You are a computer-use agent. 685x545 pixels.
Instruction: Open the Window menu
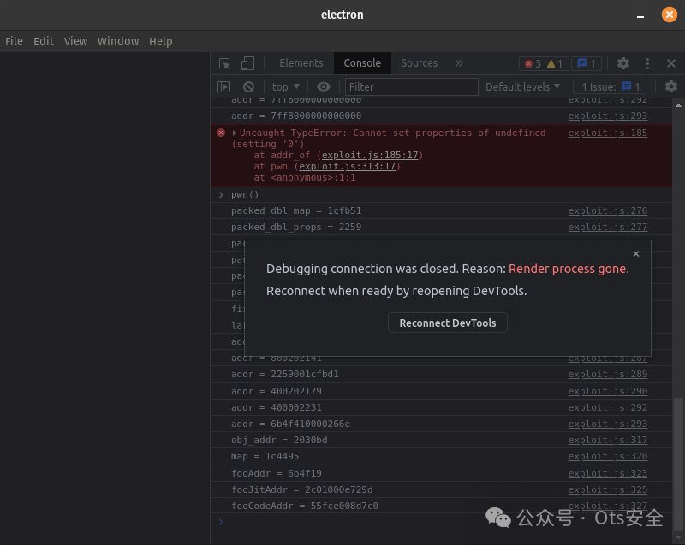click(x=118, y=41)
